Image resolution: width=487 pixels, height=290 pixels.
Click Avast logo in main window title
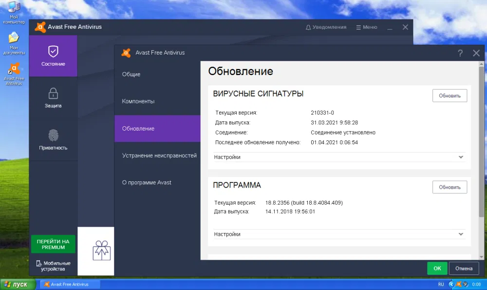(40, 27)
